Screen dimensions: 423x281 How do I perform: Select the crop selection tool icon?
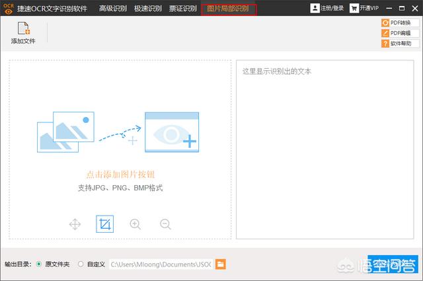[104, 224]
